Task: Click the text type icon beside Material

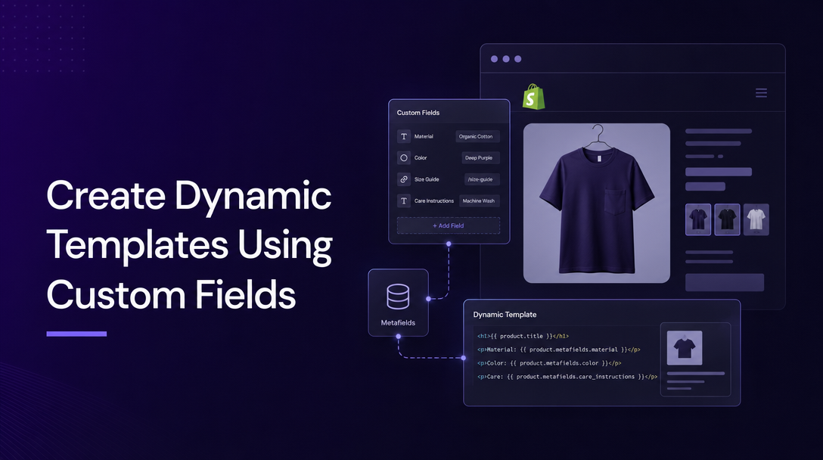Action: [404, 136]
